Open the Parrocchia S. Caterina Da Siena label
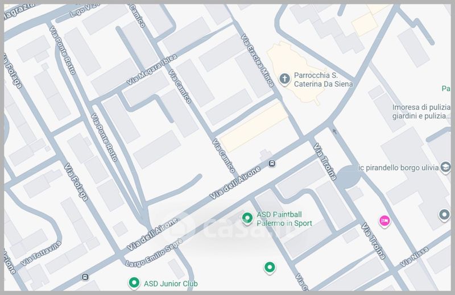 click(x=323, y=80)
